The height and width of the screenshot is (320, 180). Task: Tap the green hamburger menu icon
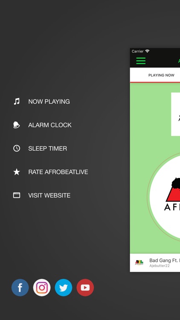pyautogui.click(x=141, y=61)
